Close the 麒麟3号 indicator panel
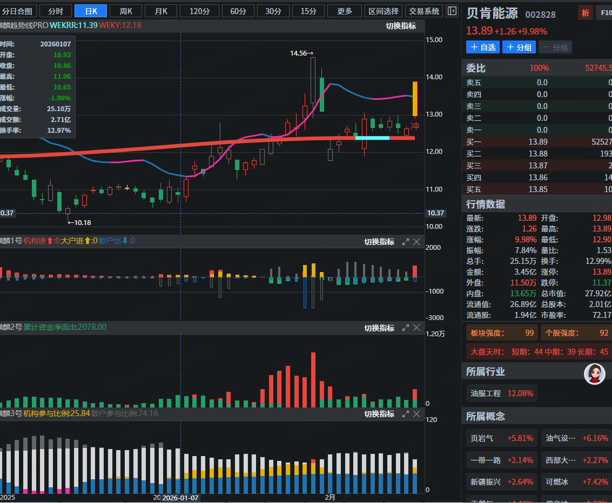The image size is (612, 503). (416, 414)
